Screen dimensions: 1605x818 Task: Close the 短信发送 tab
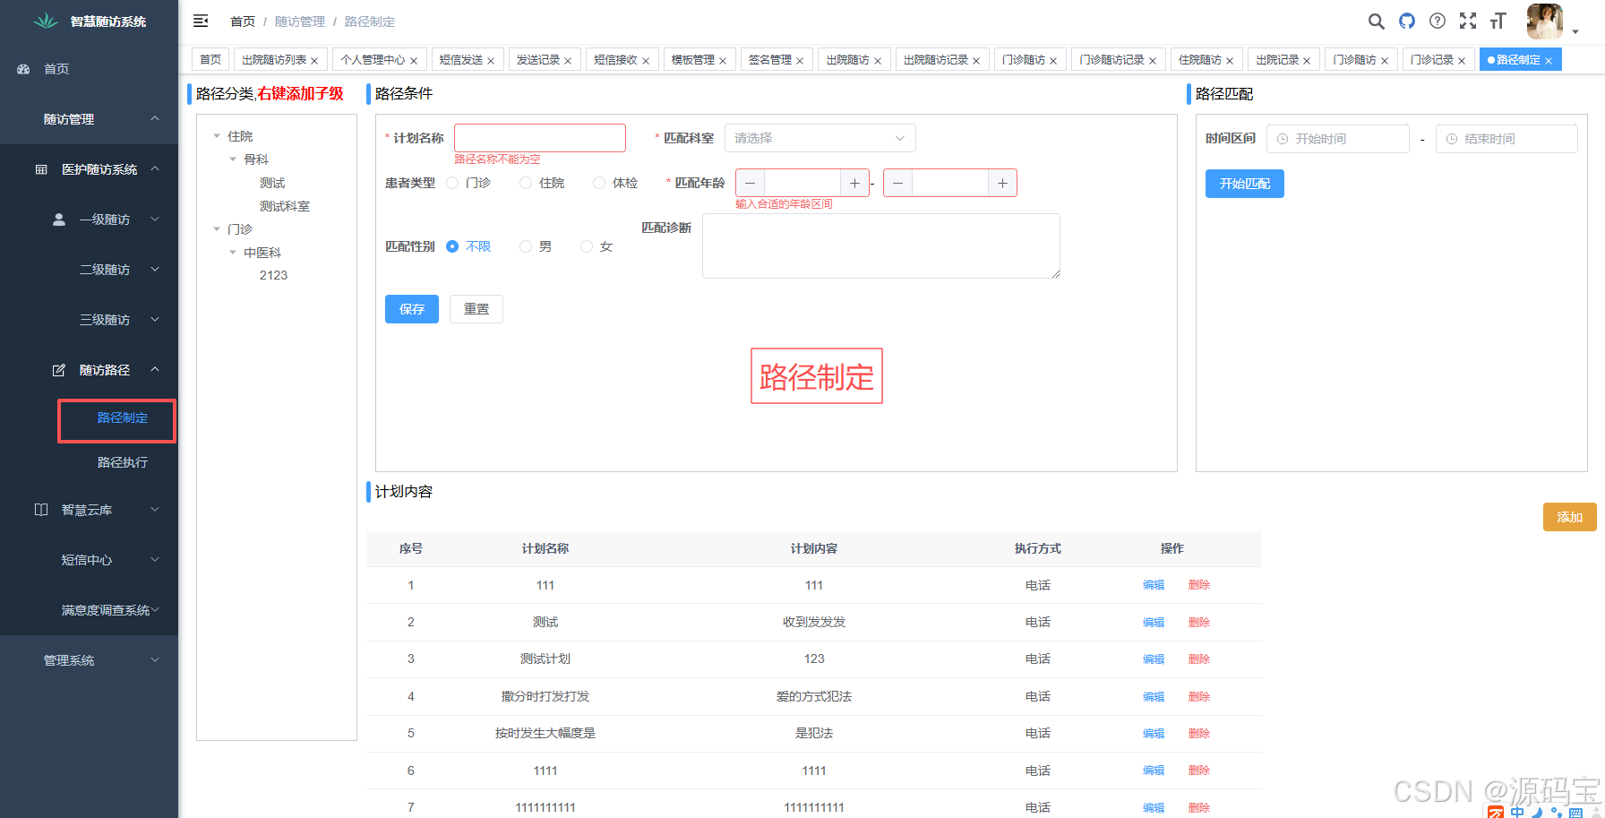(x=491, y=61)
